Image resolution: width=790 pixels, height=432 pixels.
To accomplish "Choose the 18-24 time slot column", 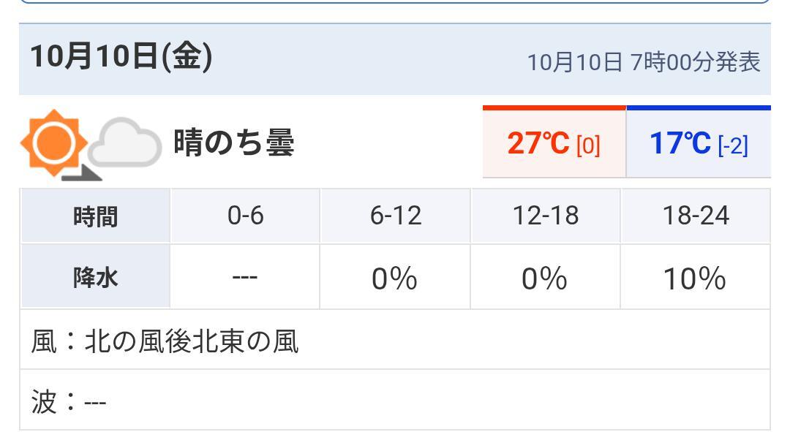I will [695, 216].
